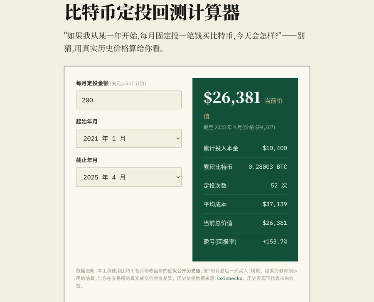
Task: Click the 平均成本 row label
Action: click(x=215, y=204)
